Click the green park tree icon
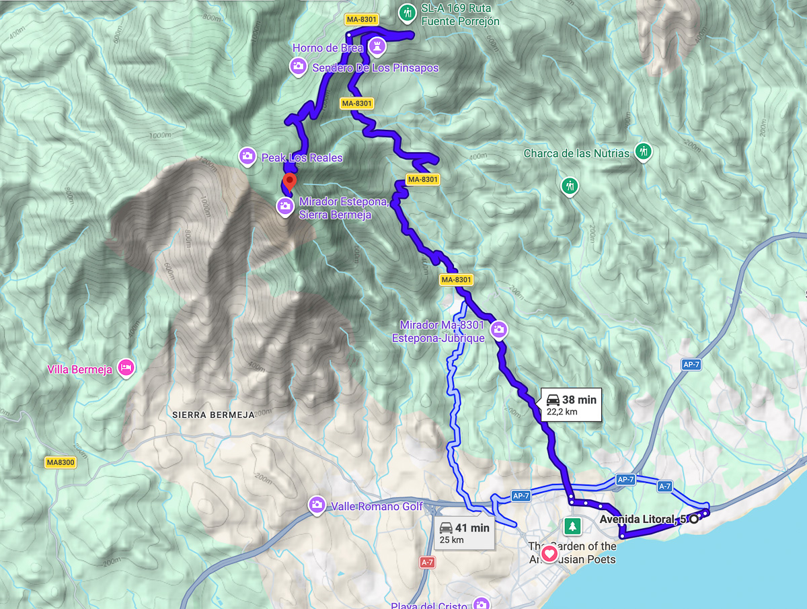Screen dimensions: 807x609 click(x=572, y=525)
